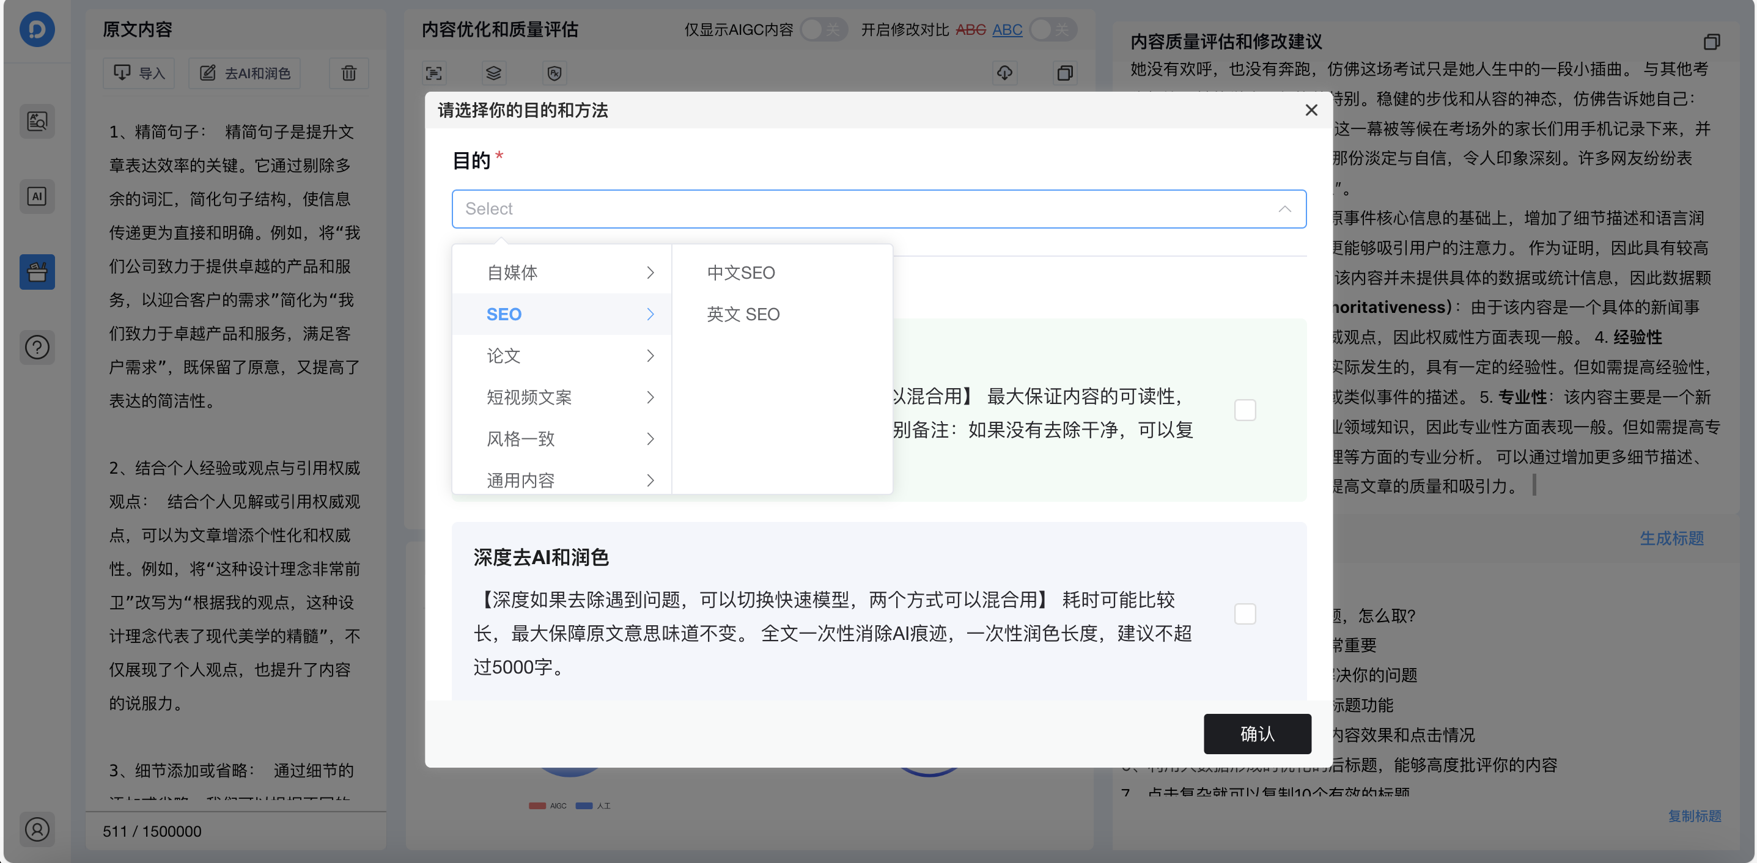Open the help icon in the sidebar
Image resolution: width=1757 pixels, height=863 pixels.
(x=37, y=347)
